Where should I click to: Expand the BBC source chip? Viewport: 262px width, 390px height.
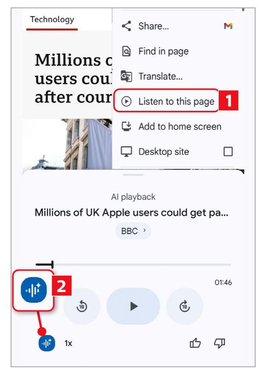(133, 231)
